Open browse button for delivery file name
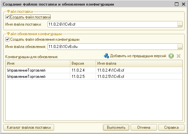 [180, 24]
